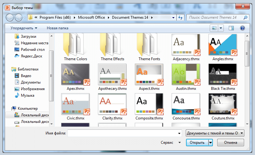Open the Открыть button dropdown arrow
The width and height of the screenshot is (255, 155).
click(210, 143)
